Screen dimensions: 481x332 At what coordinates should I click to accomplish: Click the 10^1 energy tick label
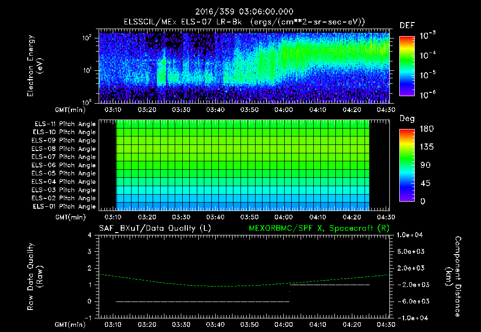click(87, 70)
